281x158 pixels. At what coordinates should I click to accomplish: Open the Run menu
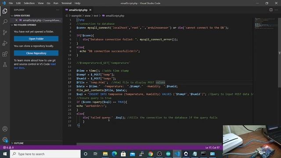(56, 3)
